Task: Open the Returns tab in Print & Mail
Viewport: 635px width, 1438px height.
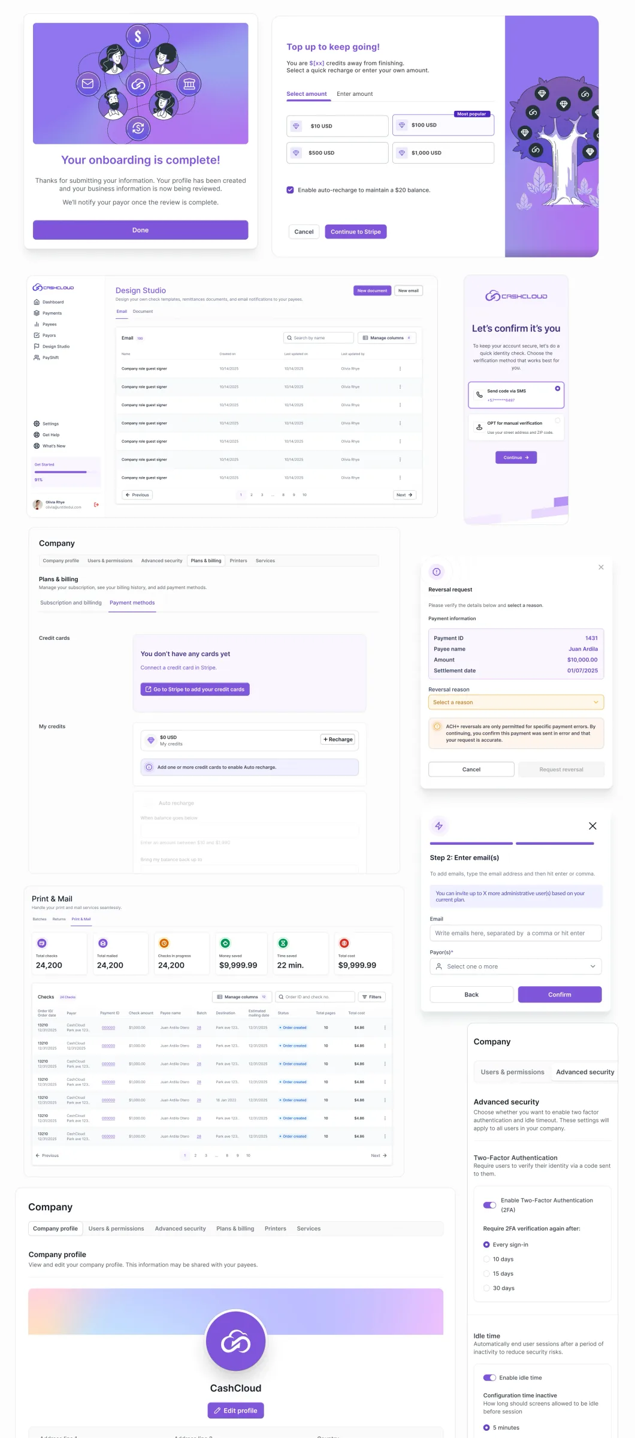Action: coord(59,919)
